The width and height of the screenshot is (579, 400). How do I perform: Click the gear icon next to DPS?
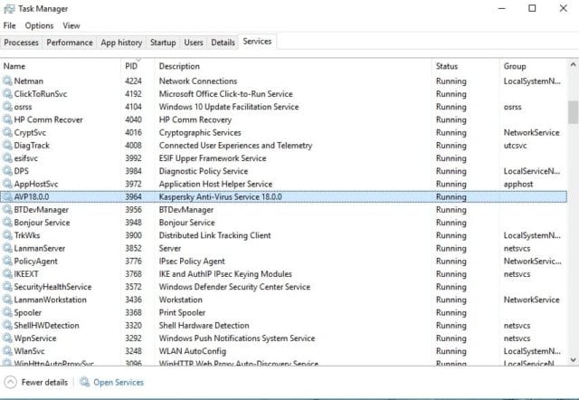click(7, 171)
